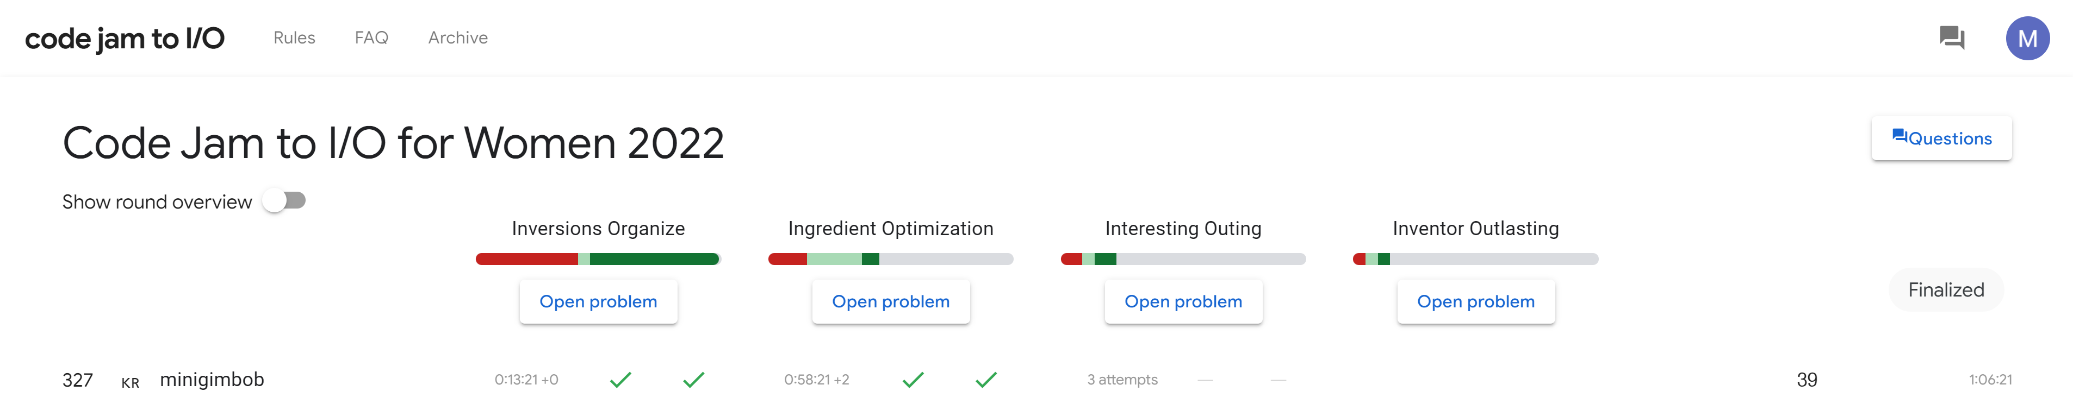Click the Questions button
Image resolution: width=2073 pixels, height=410 pixels.
(1941, 138)
